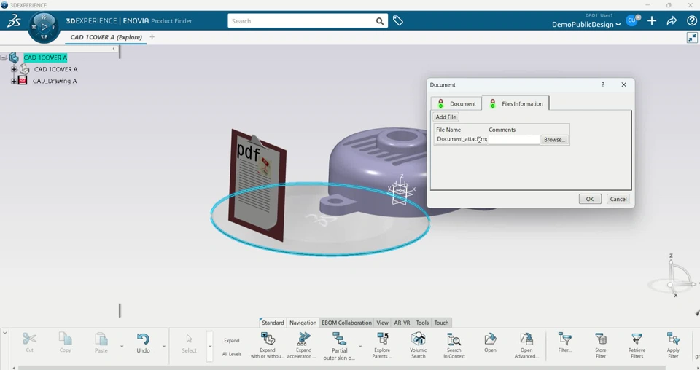The height and width of the screenshot is (370, 700).
Task: Open the Volumic Search tool
Action: [419, 345]
